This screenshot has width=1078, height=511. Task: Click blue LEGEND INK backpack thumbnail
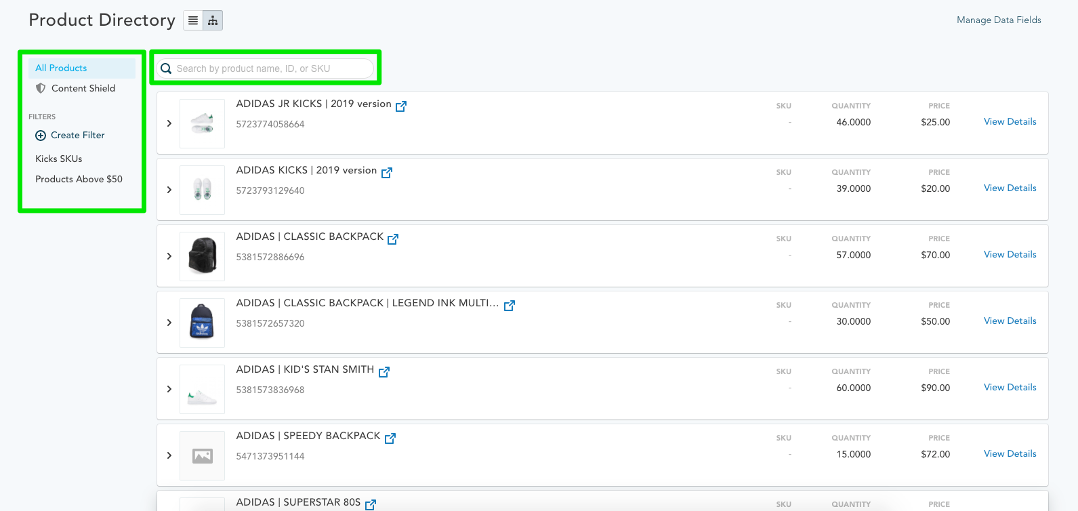click(x=202, y=323)
